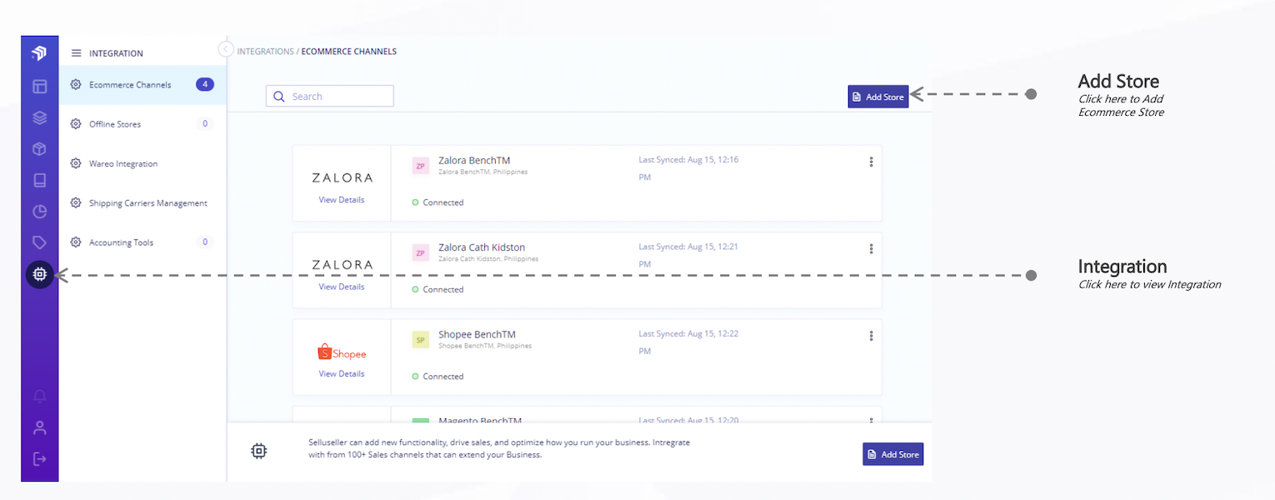Click the Shopee logo on store card

tap(342, 352)
